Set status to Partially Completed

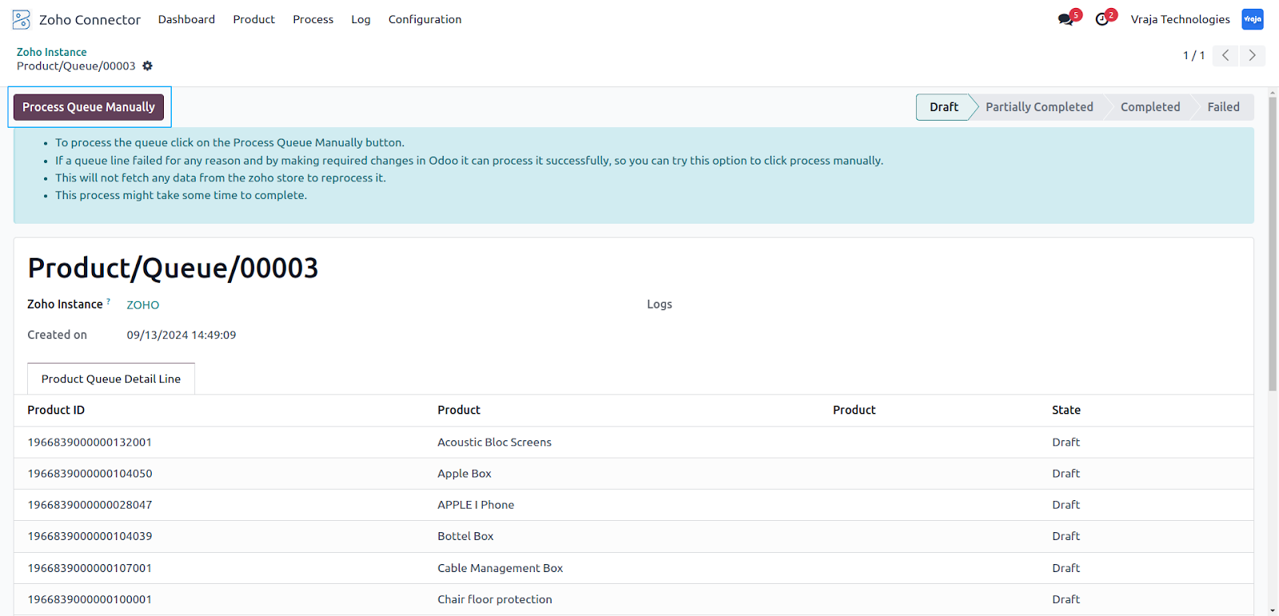pyautogui.click(x=1038, y=107)
